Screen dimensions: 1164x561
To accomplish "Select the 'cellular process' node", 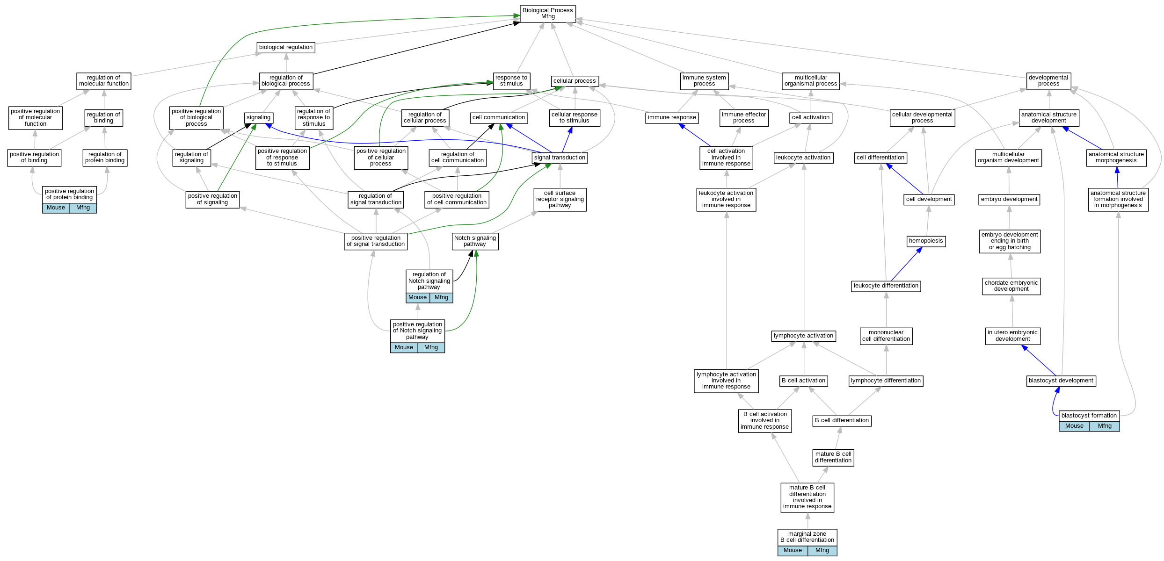I will point(575,81).
